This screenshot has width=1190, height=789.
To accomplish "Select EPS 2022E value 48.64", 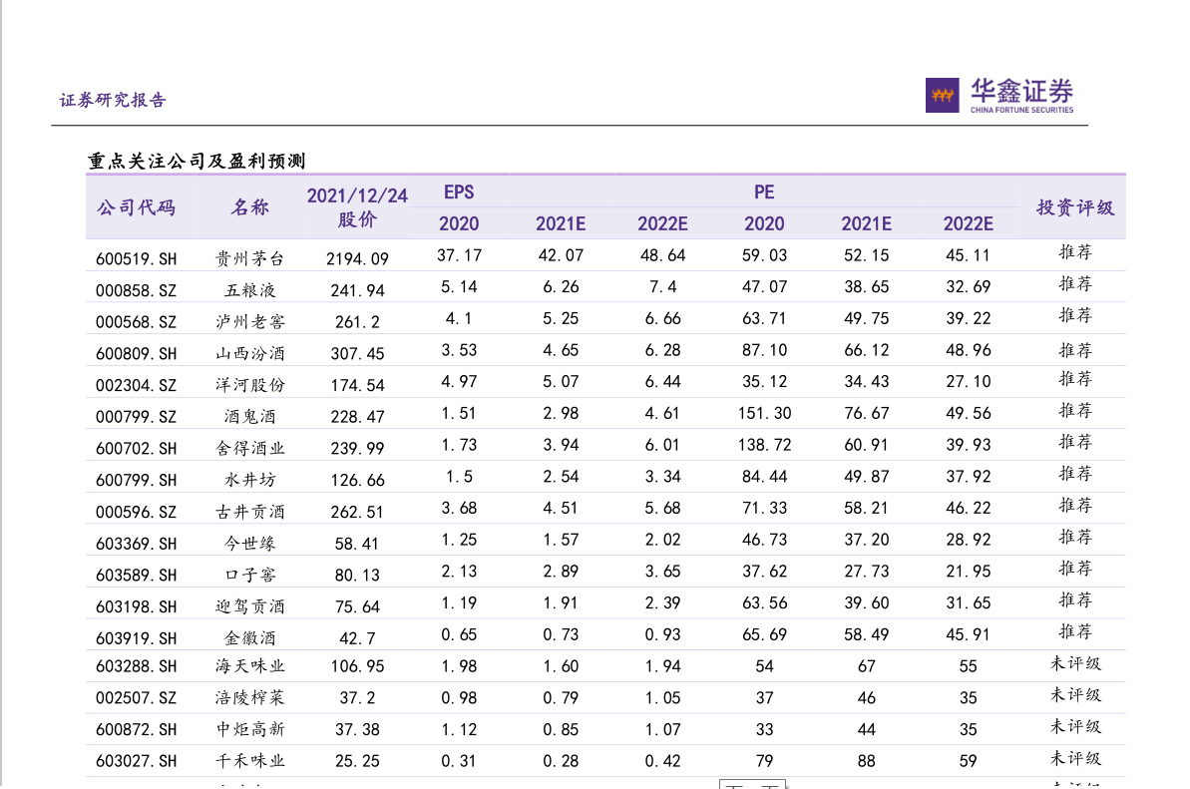I will coord(662,255).
